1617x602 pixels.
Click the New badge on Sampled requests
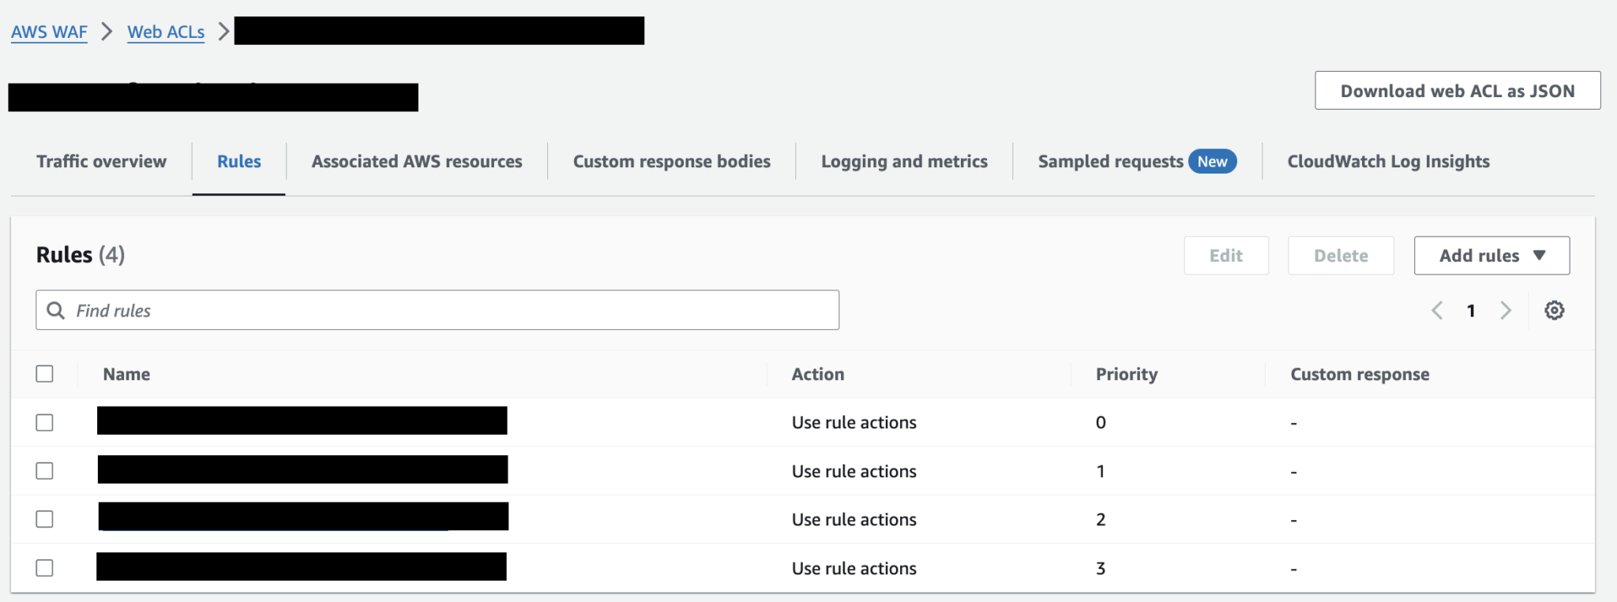(1212, 161)
